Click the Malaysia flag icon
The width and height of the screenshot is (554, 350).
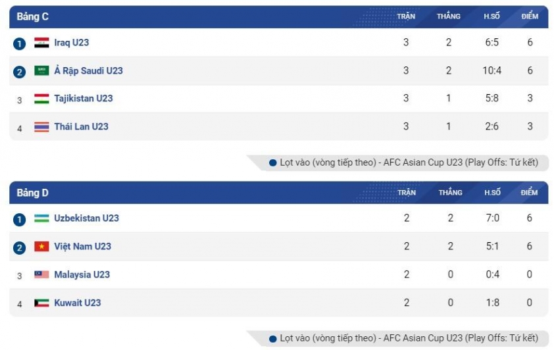(41, 274)
